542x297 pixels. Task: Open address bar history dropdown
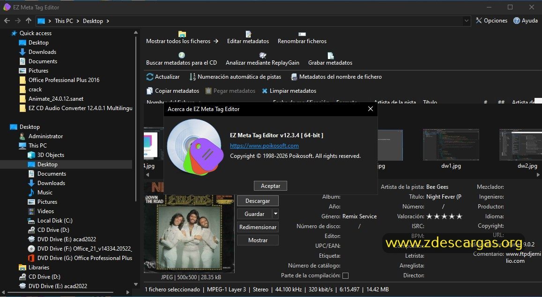pos(466,21)
